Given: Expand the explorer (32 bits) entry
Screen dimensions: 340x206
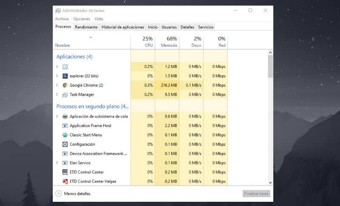Looking at the screenshot, I should pyautogui.click(x=57, y=76).
